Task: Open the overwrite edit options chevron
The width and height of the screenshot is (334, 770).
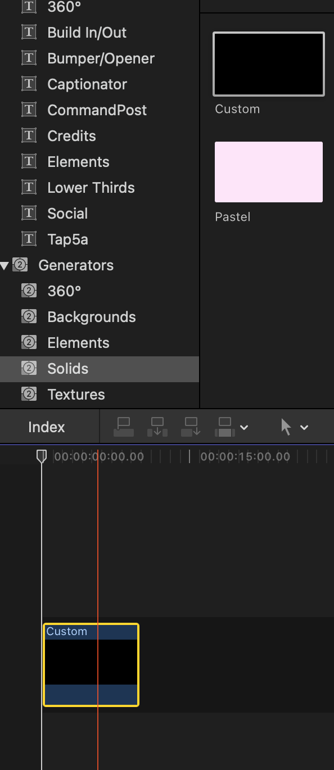Action: coord(244,428)
